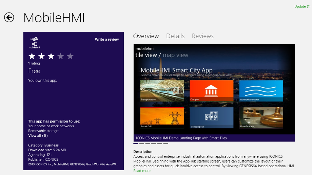
Task: Expand View all (5) permissions
Action: pos(38,136)
